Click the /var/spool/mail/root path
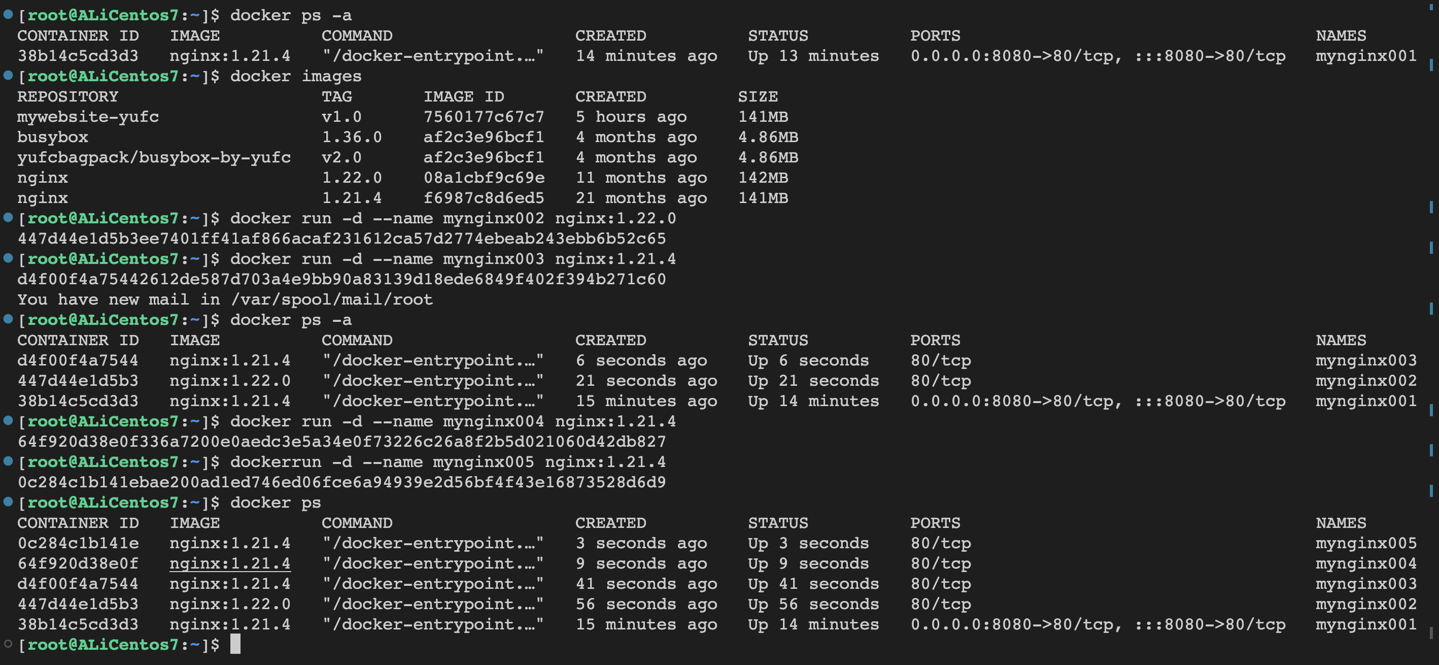 (332, 300)
